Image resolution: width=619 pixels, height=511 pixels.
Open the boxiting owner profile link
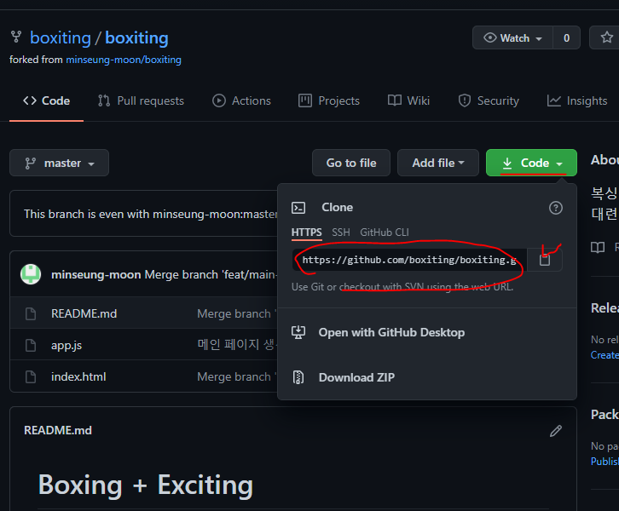coord(61,37)
